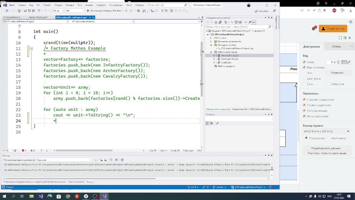
Task: Open Windows Start menu
Action: [4, 196]
